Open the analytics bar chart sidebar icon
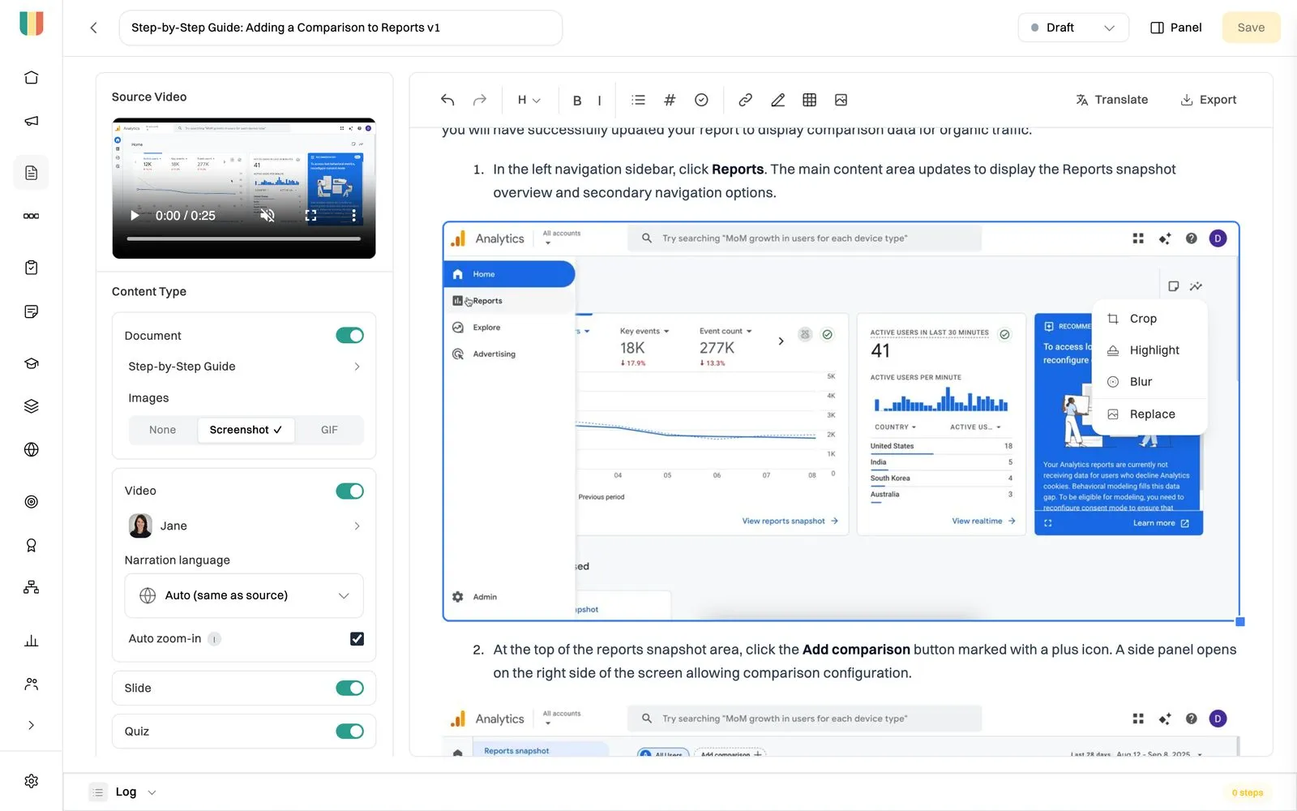1297x811 pixels. 31,641
